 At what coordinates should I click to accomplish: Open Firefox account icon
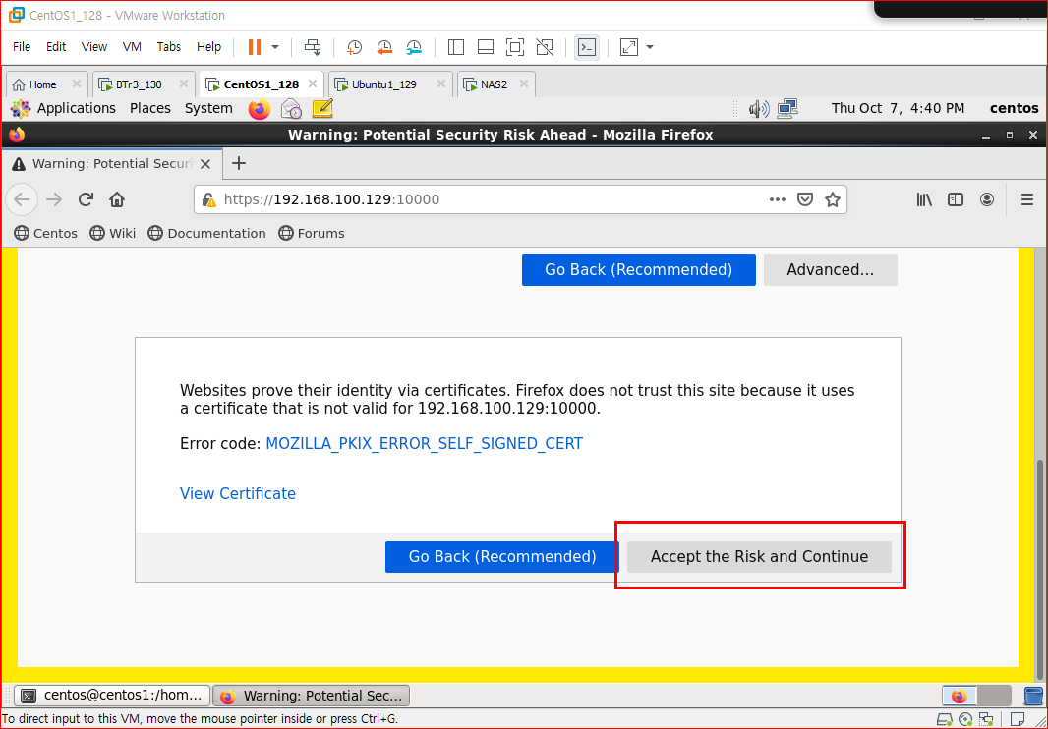point(986,199)
